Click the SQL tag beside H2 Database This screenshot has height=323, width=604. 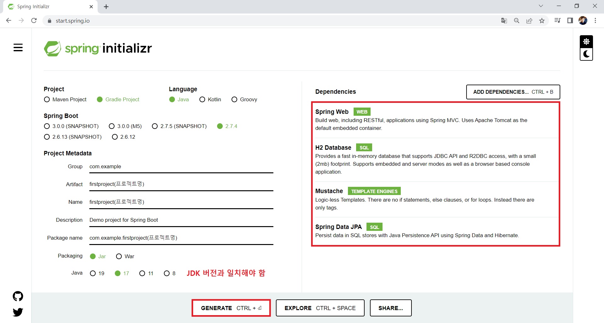click(364, 148)
